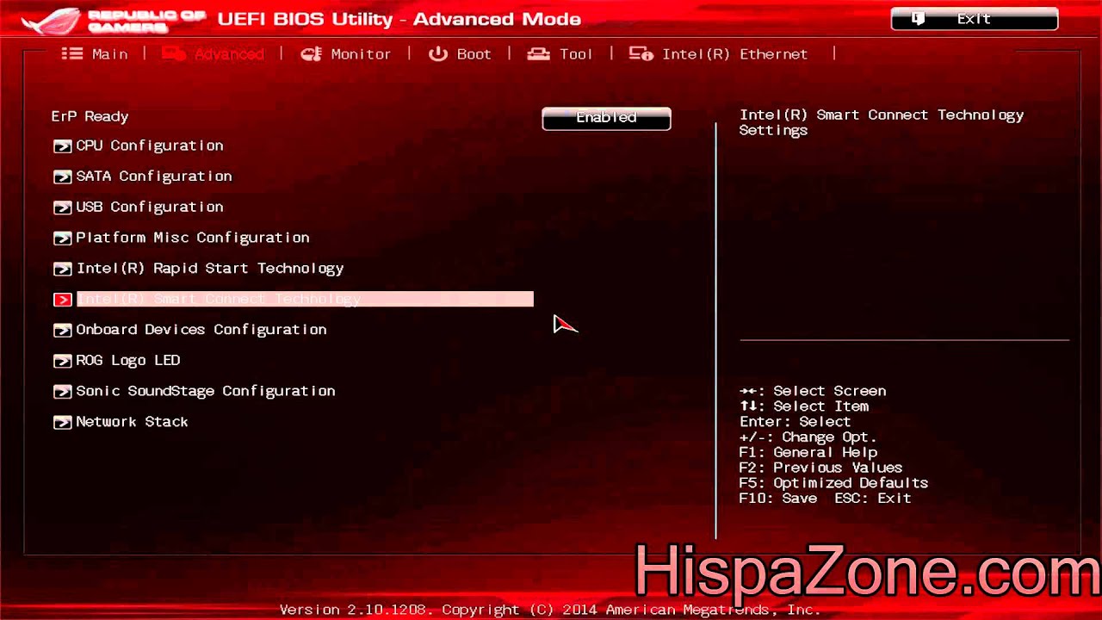Change the ErP Ready Enabled value
The height and width of the screenshot is (620, 1102).
pos(606,118)
